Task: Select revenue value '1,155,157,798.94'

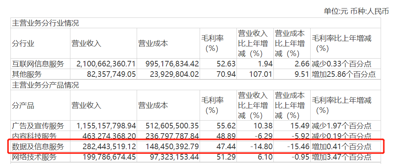Action: coord(106,126)
